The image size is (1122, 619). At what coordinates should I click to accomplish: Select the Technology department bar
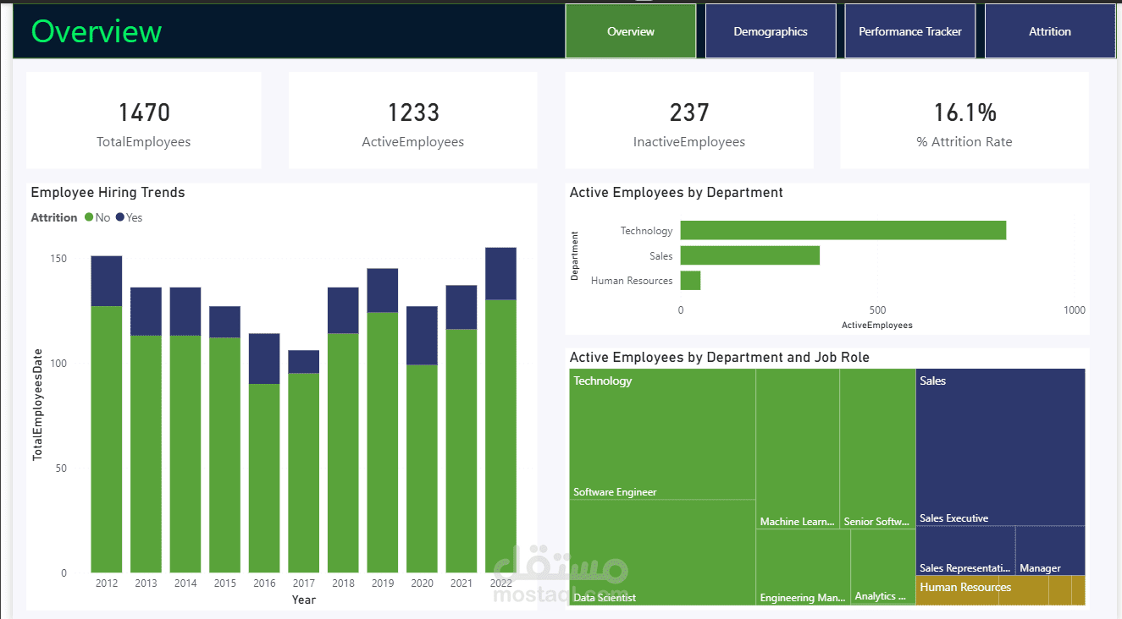coord(843,230)
